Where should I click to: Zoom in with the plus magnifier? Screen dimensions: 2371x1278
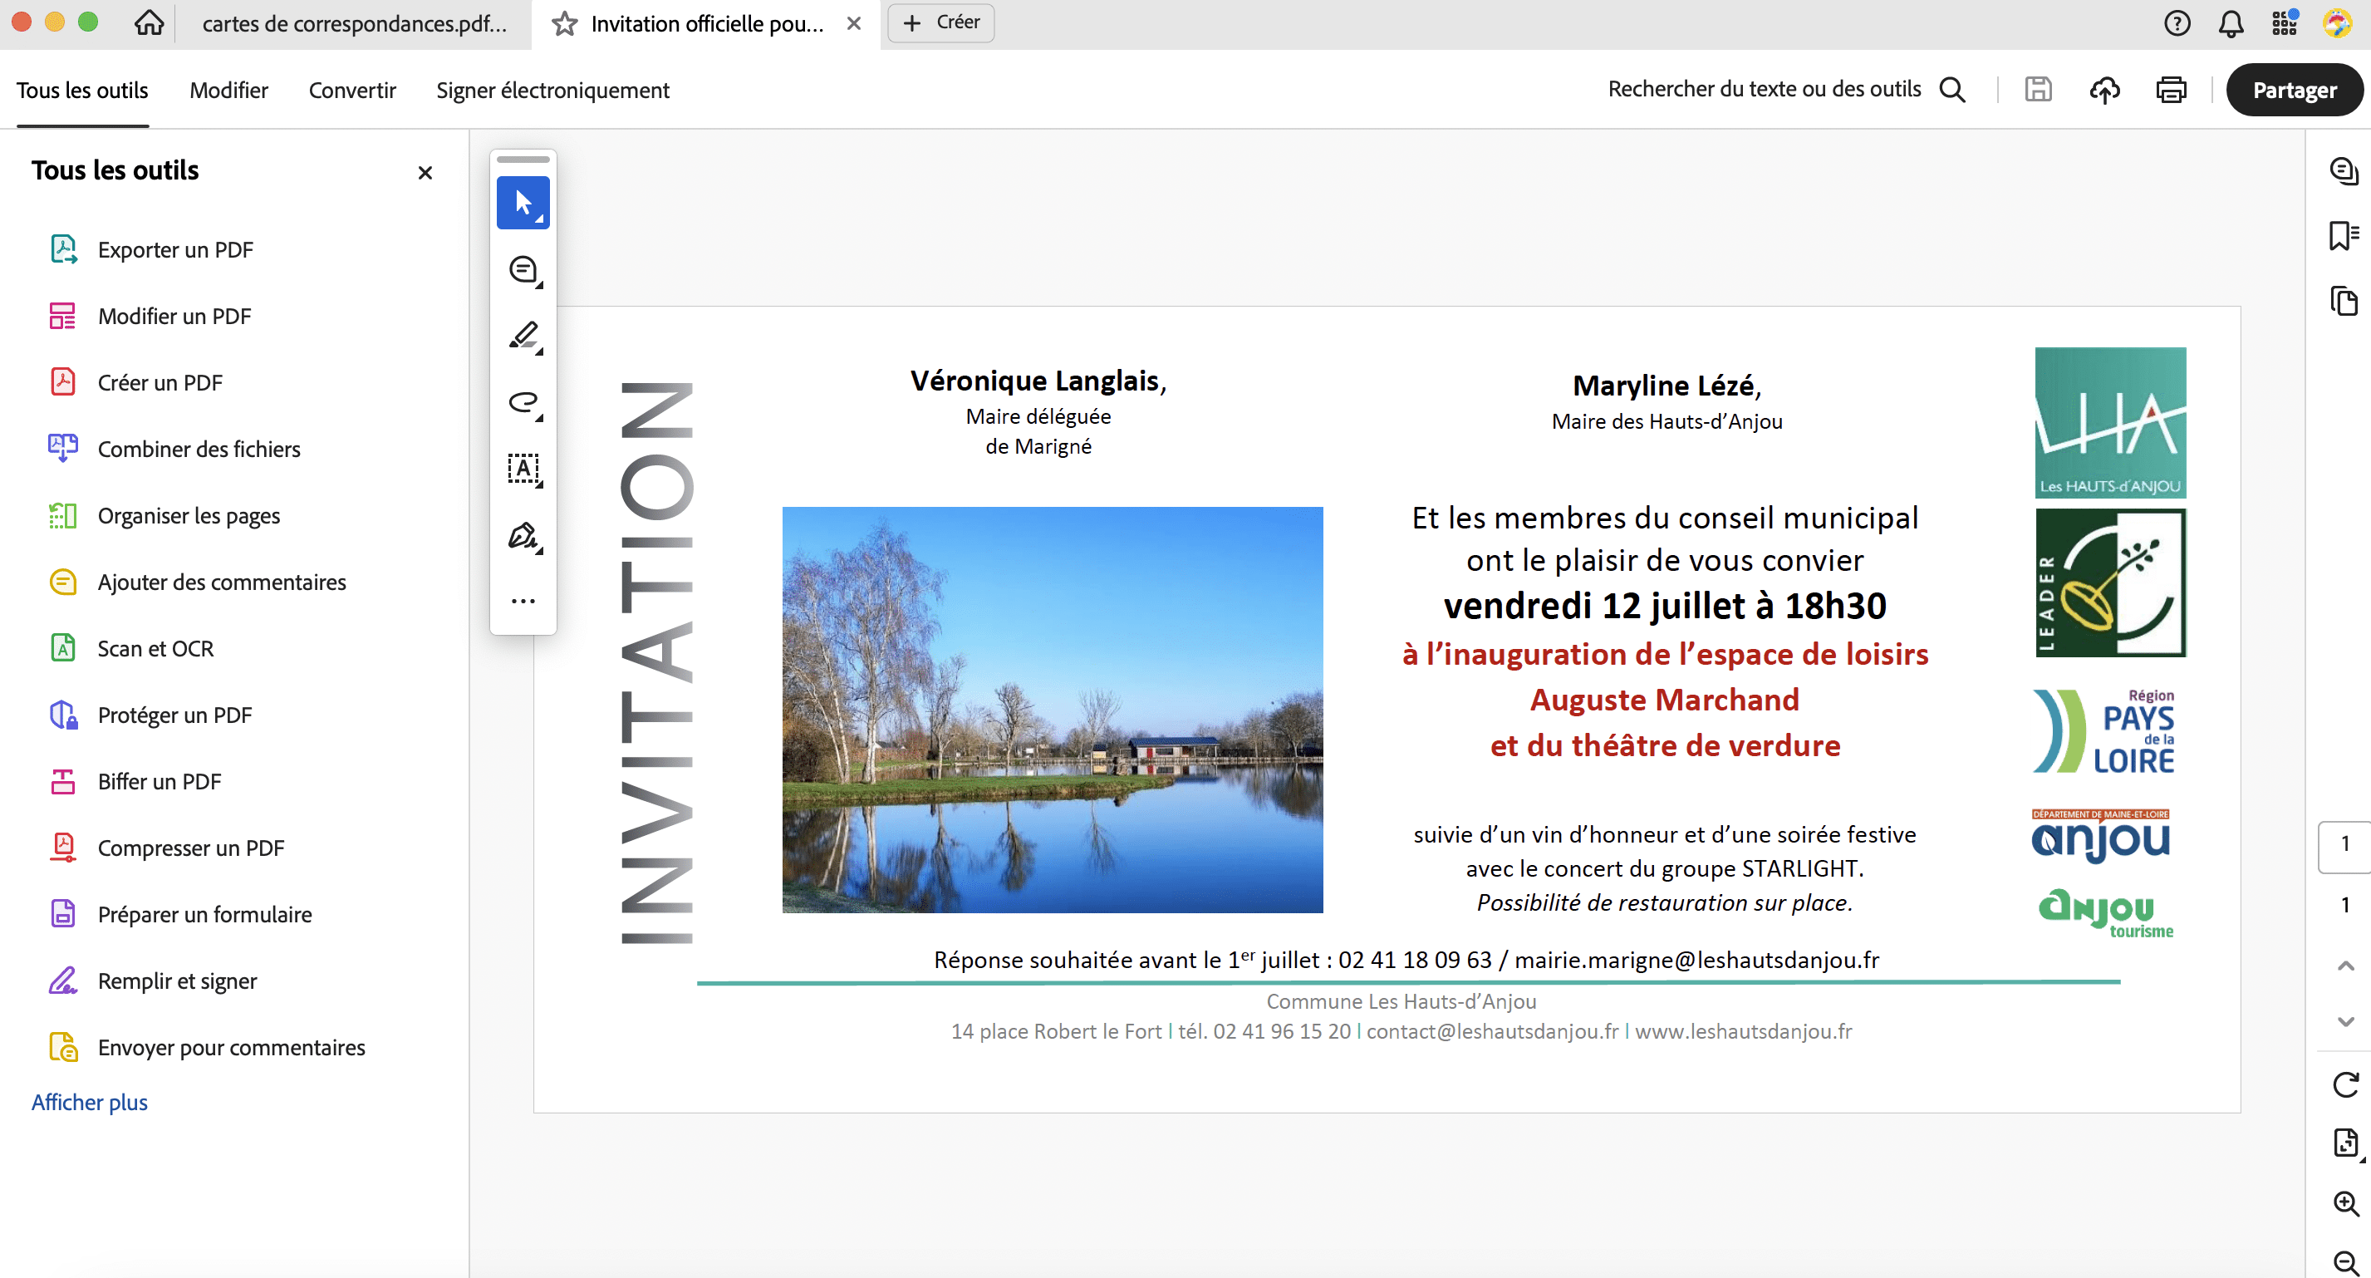(x=2345, y=1204)
